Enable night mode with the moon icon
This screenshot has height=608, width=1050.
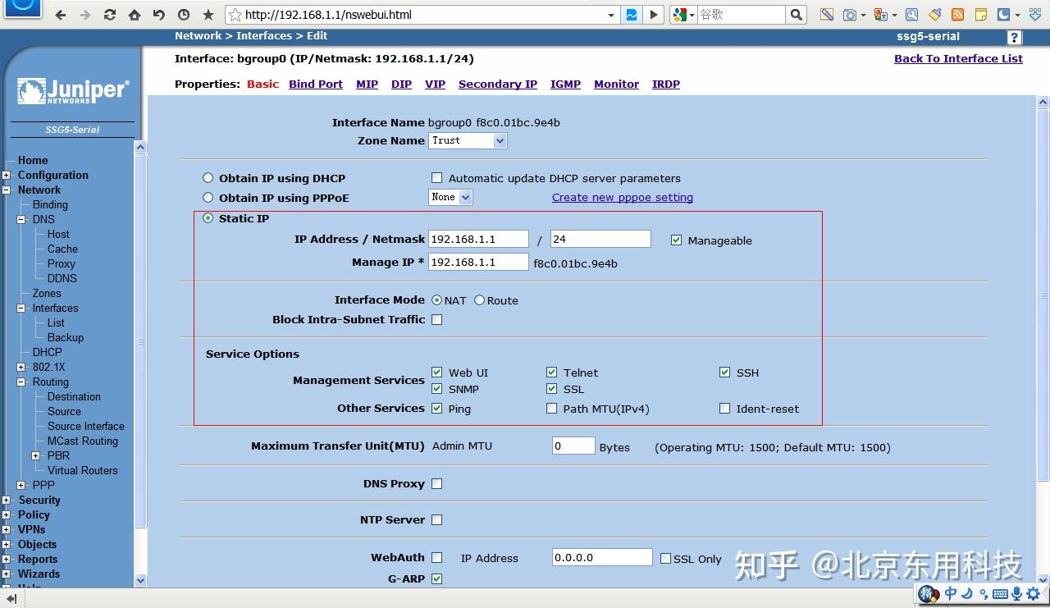[1002, 14]
